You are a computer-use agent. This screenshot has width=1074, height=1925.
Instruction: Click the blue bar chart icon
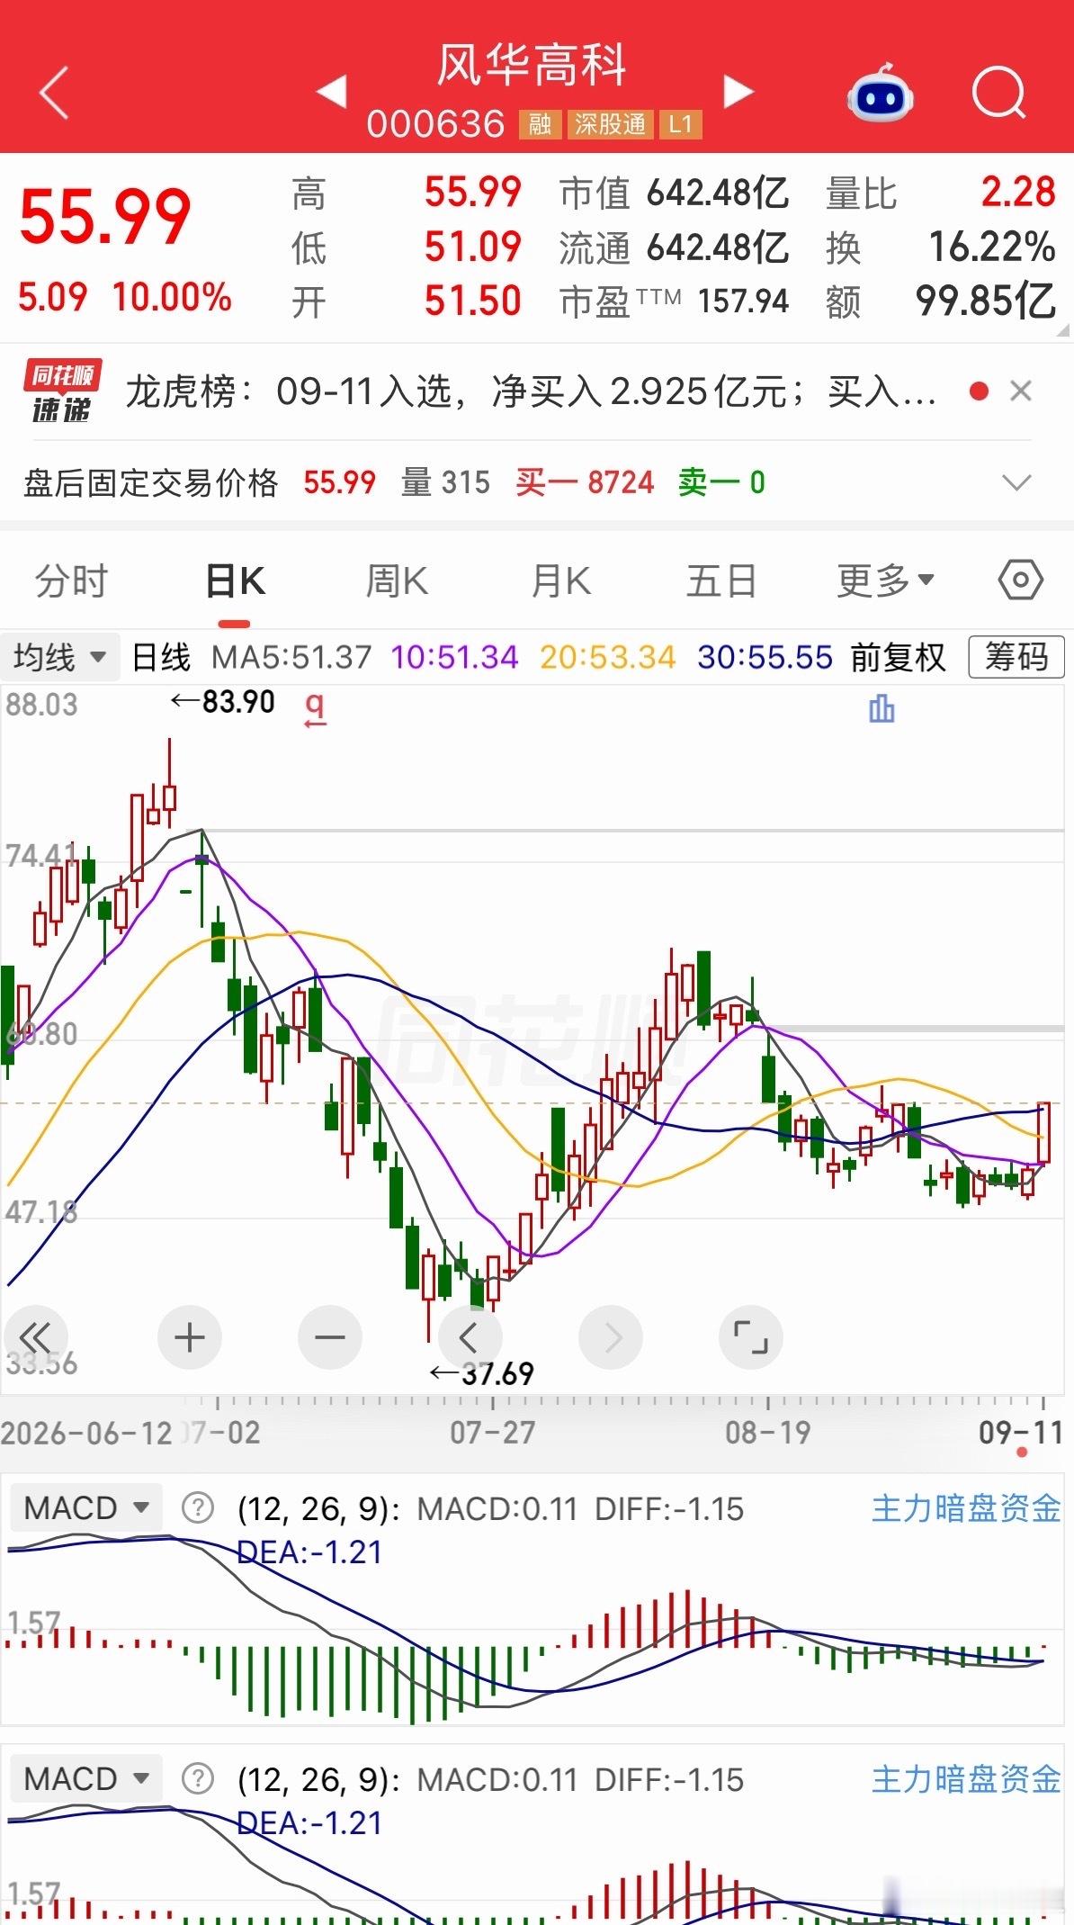point(882,709)
